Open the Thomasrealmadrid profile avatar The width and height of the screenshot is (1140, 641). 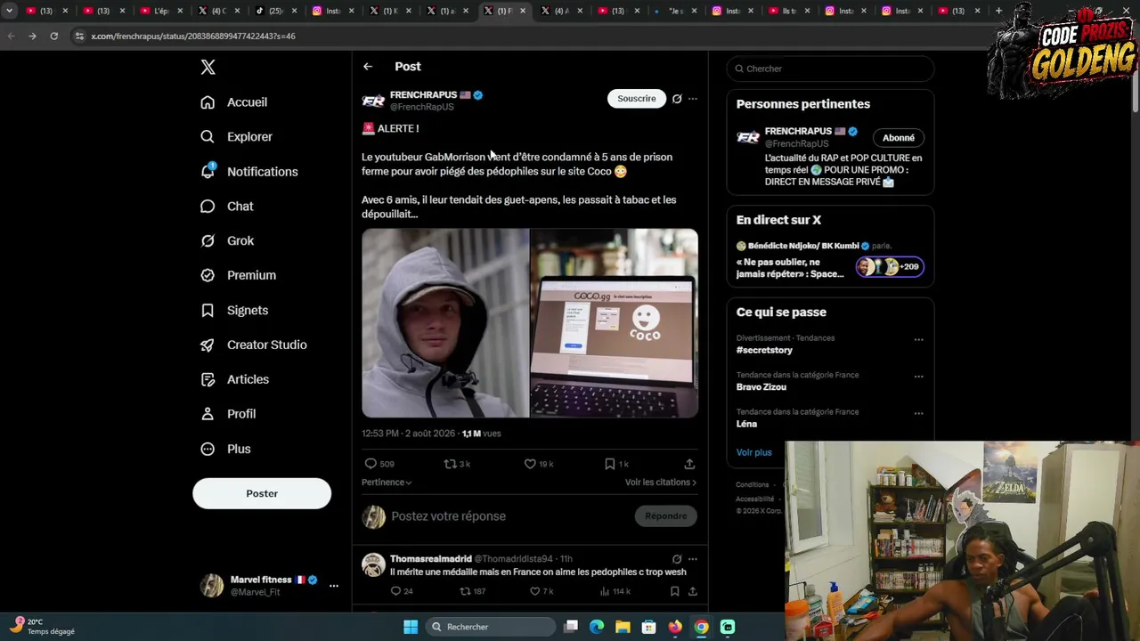[x=373, y=564]
